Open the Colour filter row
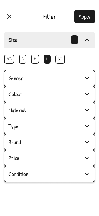 (50, 94)
